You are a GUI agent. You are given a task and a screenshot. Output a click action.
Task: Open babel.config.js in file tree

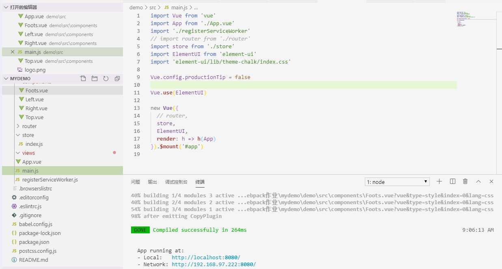pos(62,224)
